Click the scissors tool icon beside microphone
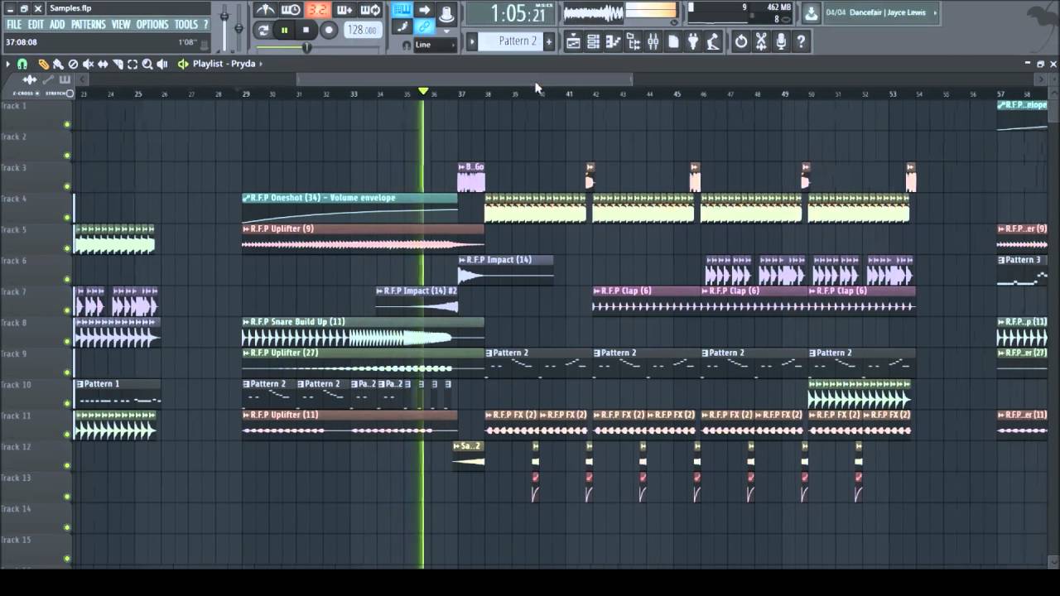 coord(761,41)
